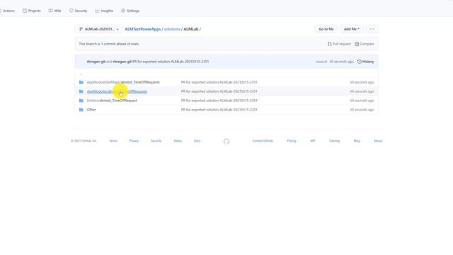Open Contact GitHub footer link

pyautogui.click(x=263, y=141)
